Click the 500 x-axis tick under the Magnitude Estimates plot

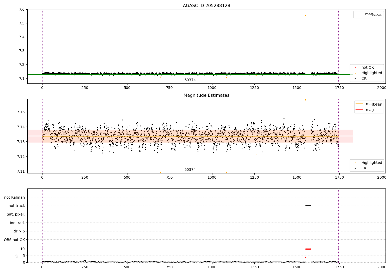pyautogui.click(x=127, y=177)
